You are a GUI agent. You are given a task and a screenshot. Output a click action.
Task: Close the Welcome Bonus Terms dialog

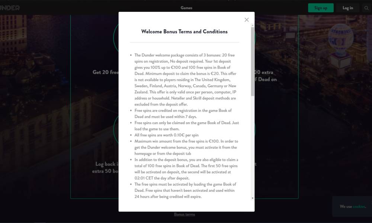[247, 20]
